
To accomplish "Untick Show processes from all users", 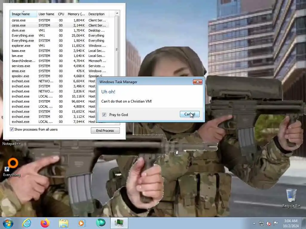I will [x=12, y=129].
